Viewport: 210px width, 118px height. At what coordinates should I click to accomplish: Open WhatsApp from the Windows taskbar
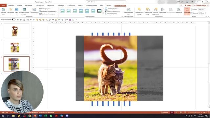(x=51, y=116)
